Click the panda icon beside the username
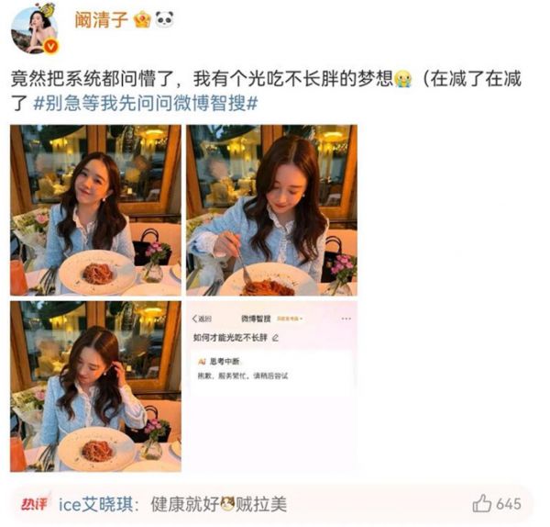This screenshot has height=527, width=550. (x=164, y=19)
